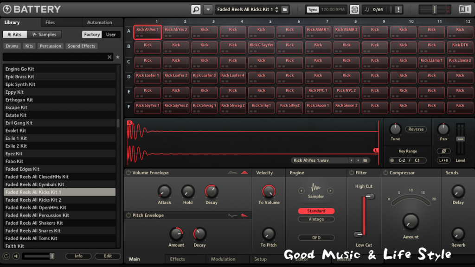475x267 pixels.
Task: Step through kits with Faded Reels name arrows
Action: (276, 9)
